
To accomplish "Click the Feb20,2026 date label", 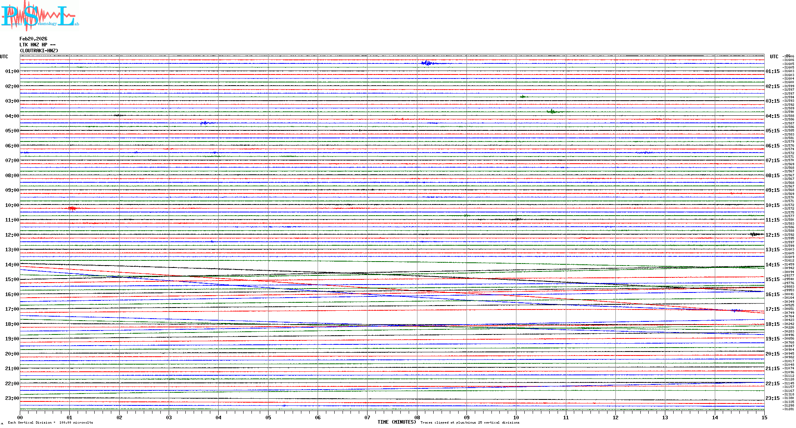I will (x=33, y=39).
